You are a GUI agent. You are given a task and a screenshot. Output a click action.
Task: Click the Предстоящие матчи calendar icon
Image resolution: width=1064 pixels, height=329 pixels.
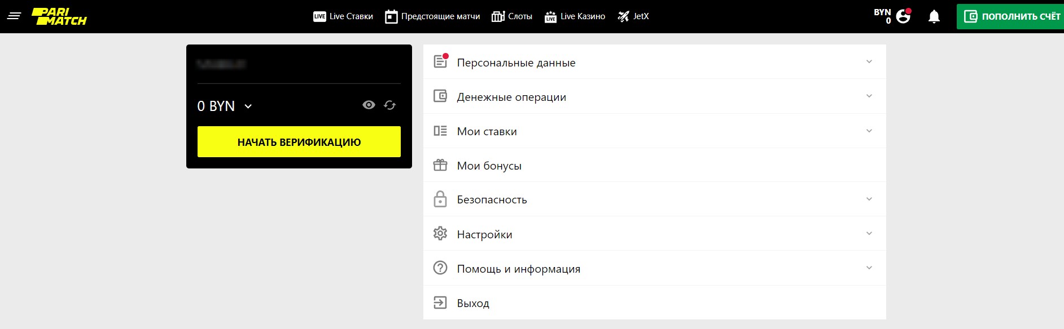(x=391, y=17)
